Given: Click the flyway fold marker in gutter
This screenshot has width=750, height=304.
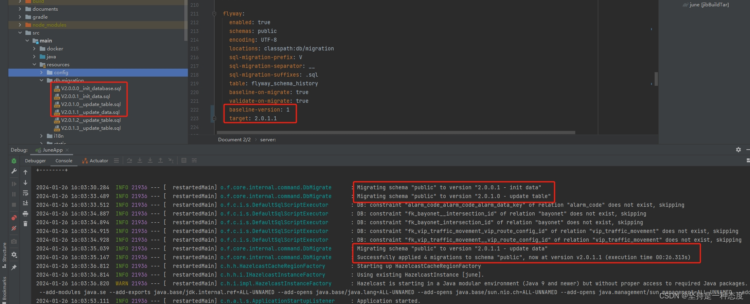Looking at the screenshot, I should [x=214, y=13].
